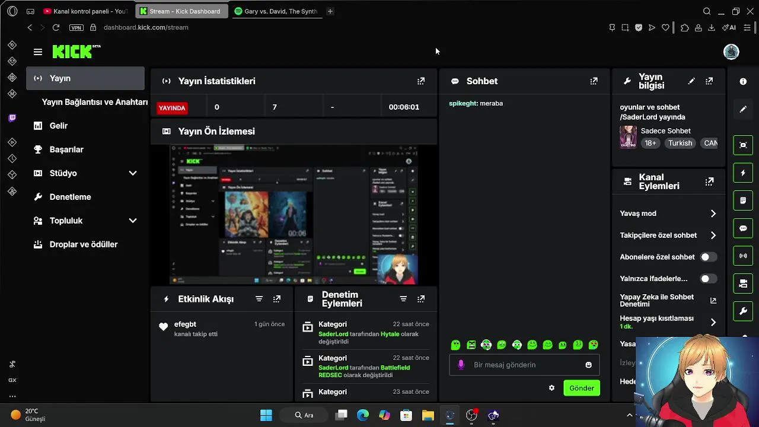Viewport: 759px width, 427px height.
Task: Open a new browser tab
Action: point(330,11)
